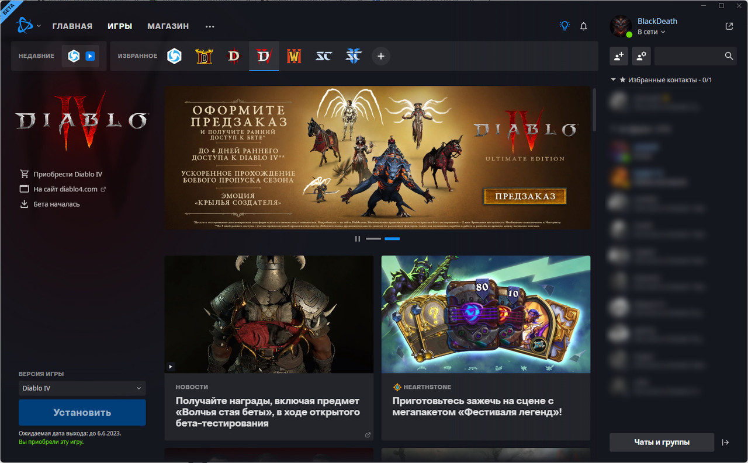
Task: Open the 'Чаты и группы' button
Action: 662,443
